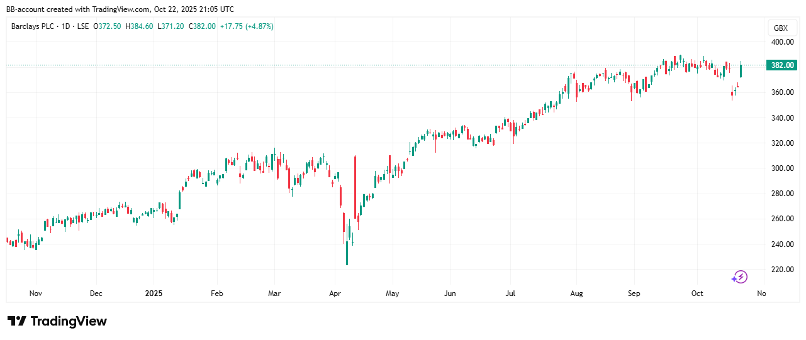Click the purple lightning bolt icon

(739, 277)
